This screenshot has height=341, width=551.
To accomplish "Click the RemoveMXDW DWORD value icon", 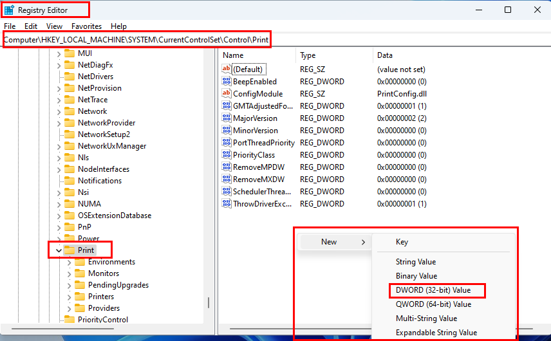I will pos(227,180).
